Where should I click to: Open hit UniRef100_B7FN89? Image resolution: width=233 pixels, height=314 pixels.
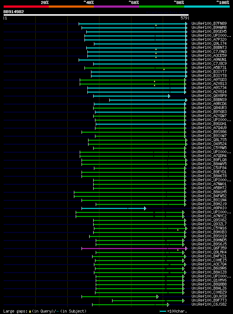[209, 24]
